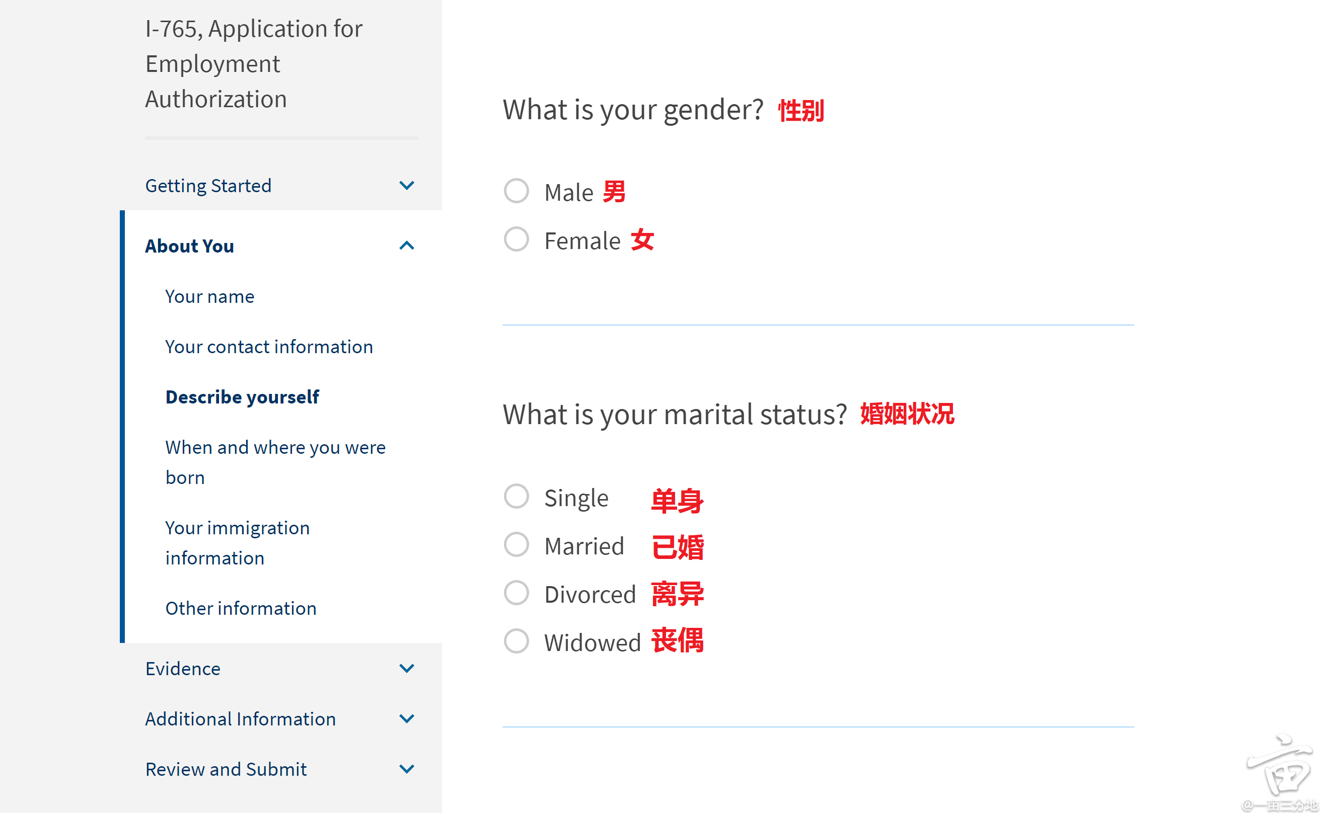Expand the Getting Started chevron
The image size is (1321, 813).
[407, 186]
